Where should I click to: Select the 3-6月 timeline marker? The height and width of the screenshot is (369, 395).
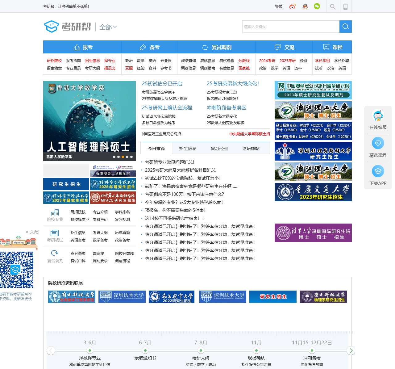tap(90, 350)
